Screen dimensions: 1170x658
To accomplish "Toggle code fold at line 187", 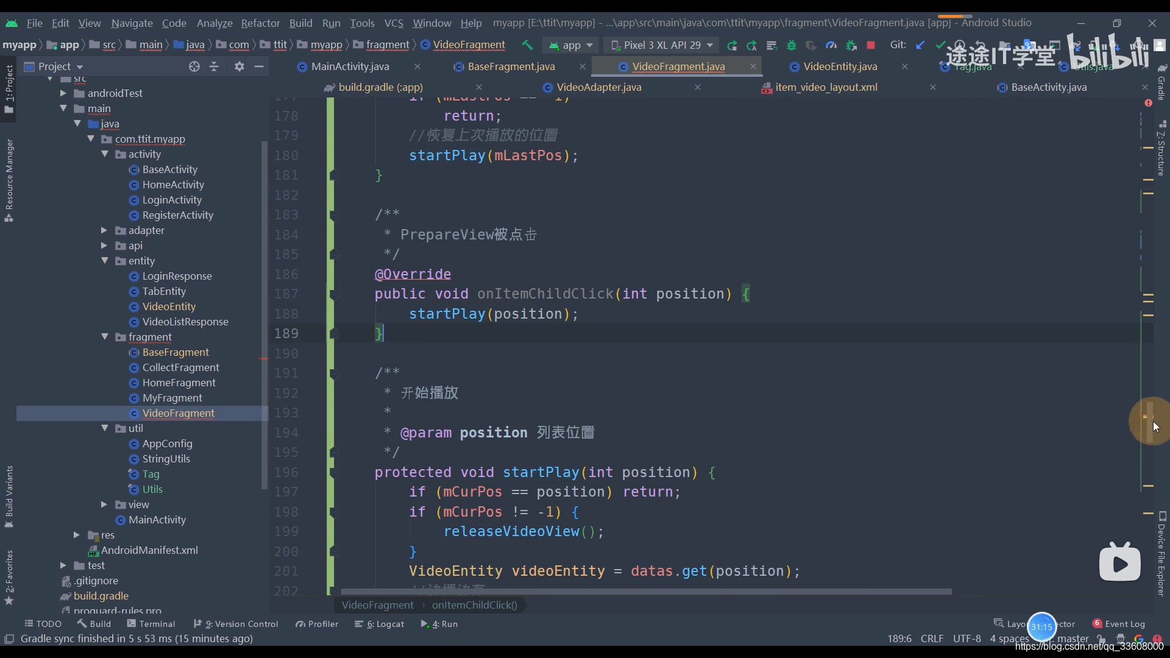I will [x=334, y=295].
